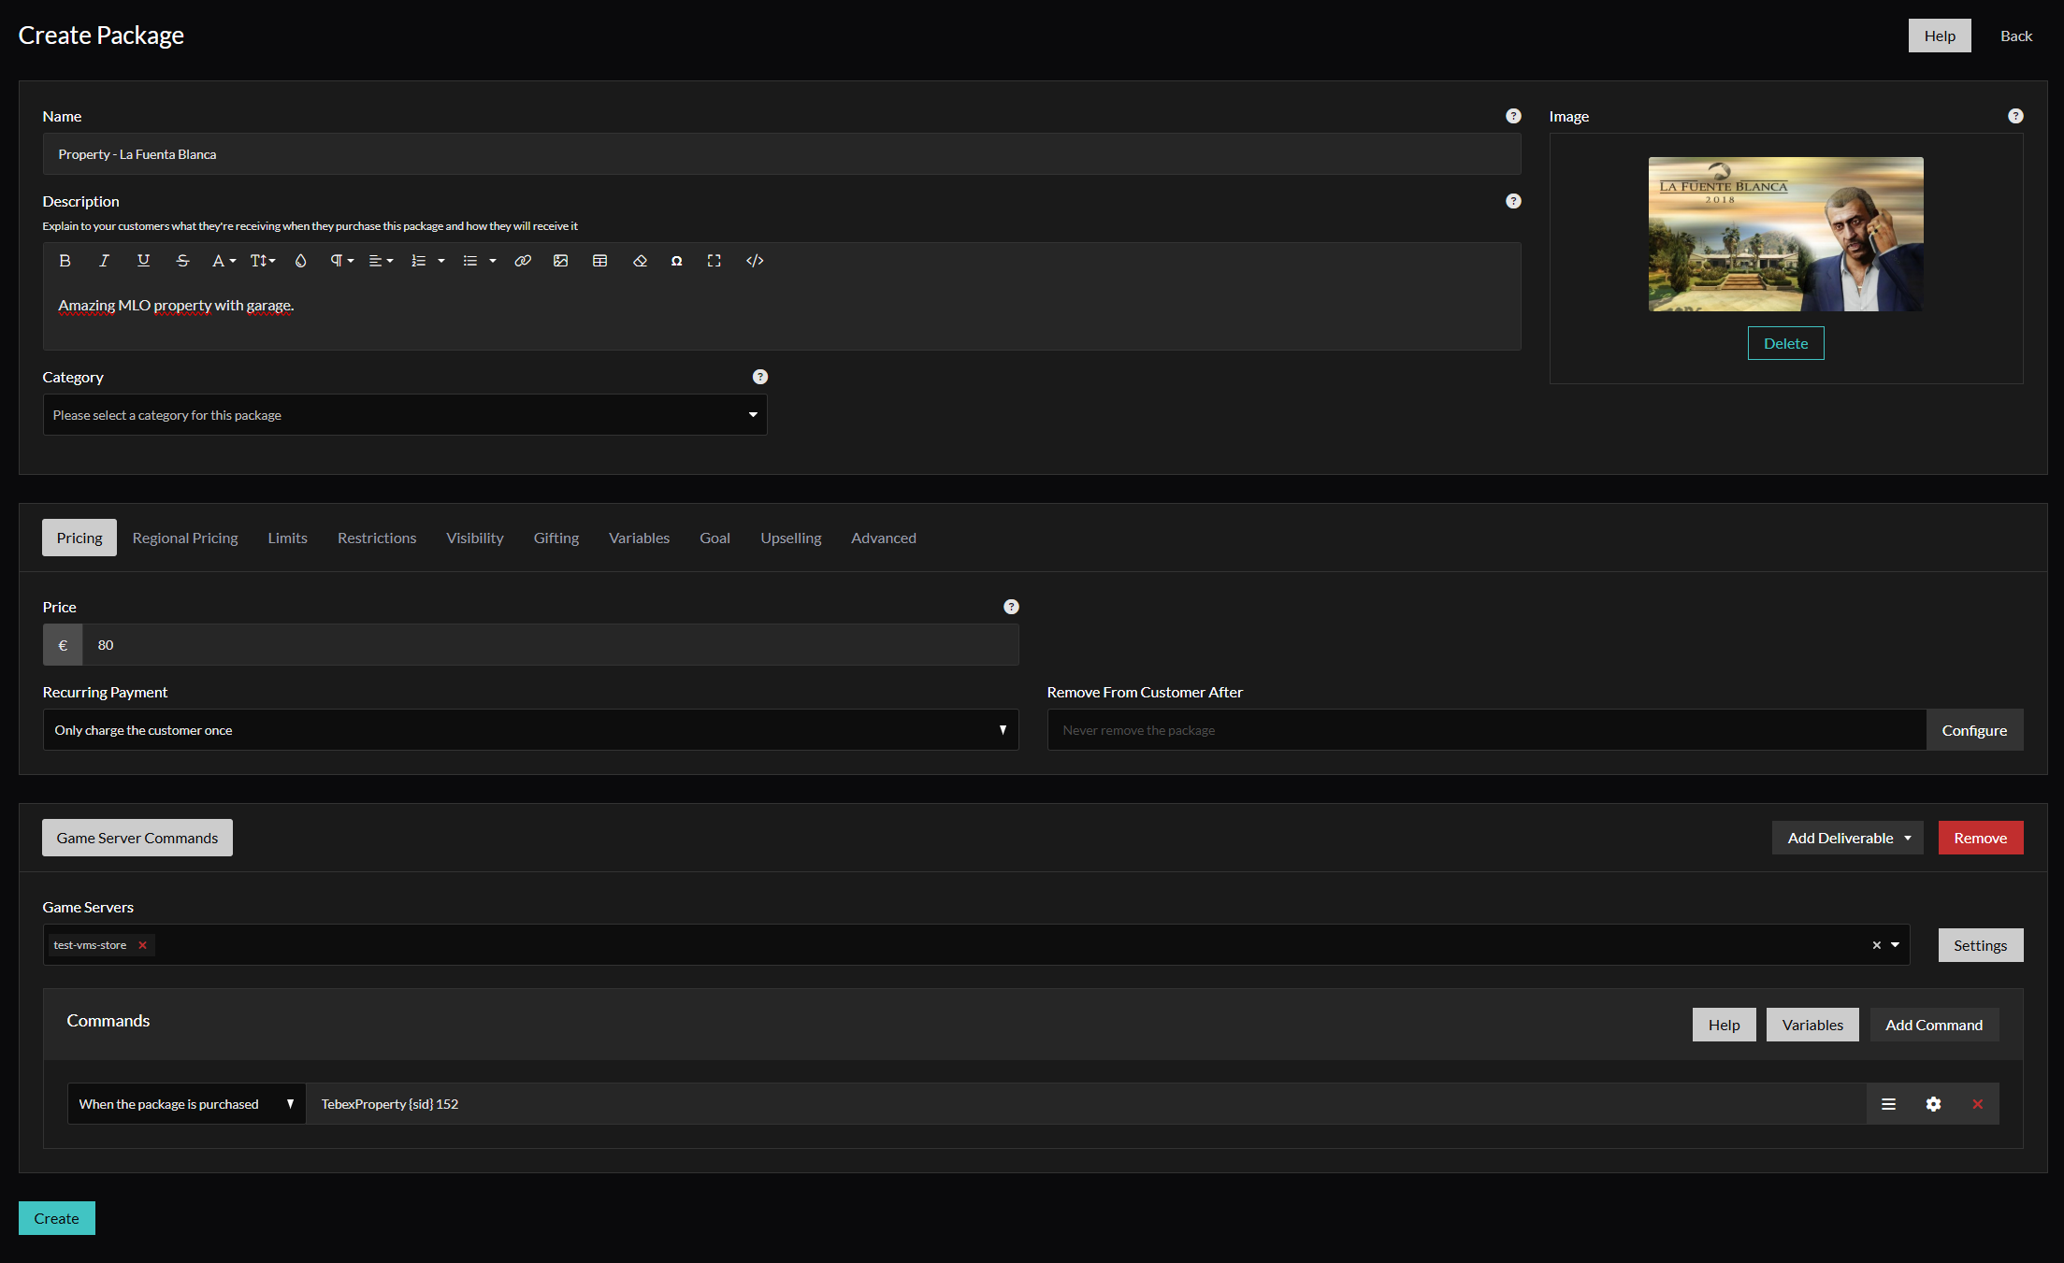This screenshot has height=1263, width=2064.
Task: Apply italic formatting in description toolbar
Action: 104,261
